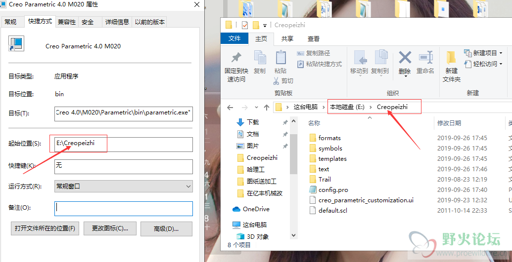Switch to the 共享 (Share) ribbon tab
The image size is (512, 262).
pos(287,39)
